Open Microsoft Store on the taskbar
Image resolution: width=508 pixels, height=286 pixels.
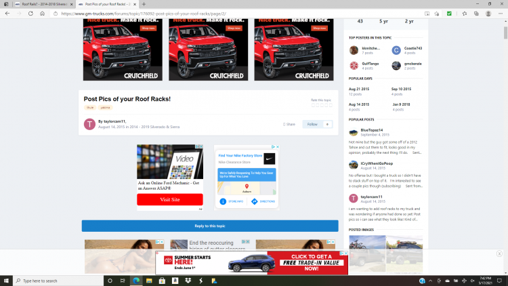162,281
